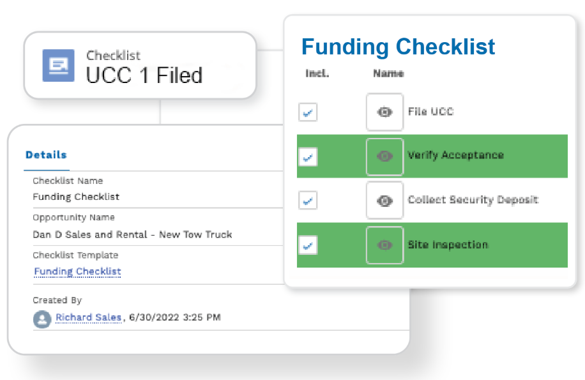Click the eye icon beside File UCC

point(384,112)
